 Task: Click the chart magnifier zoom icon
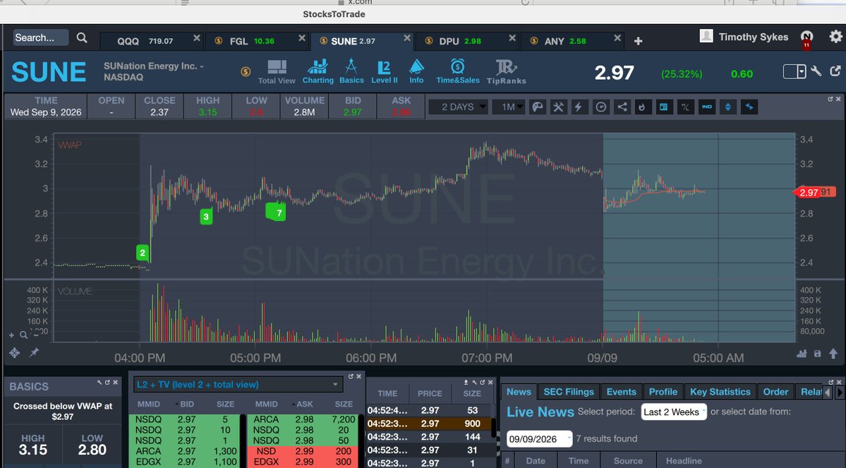click(x=24, y=335)
